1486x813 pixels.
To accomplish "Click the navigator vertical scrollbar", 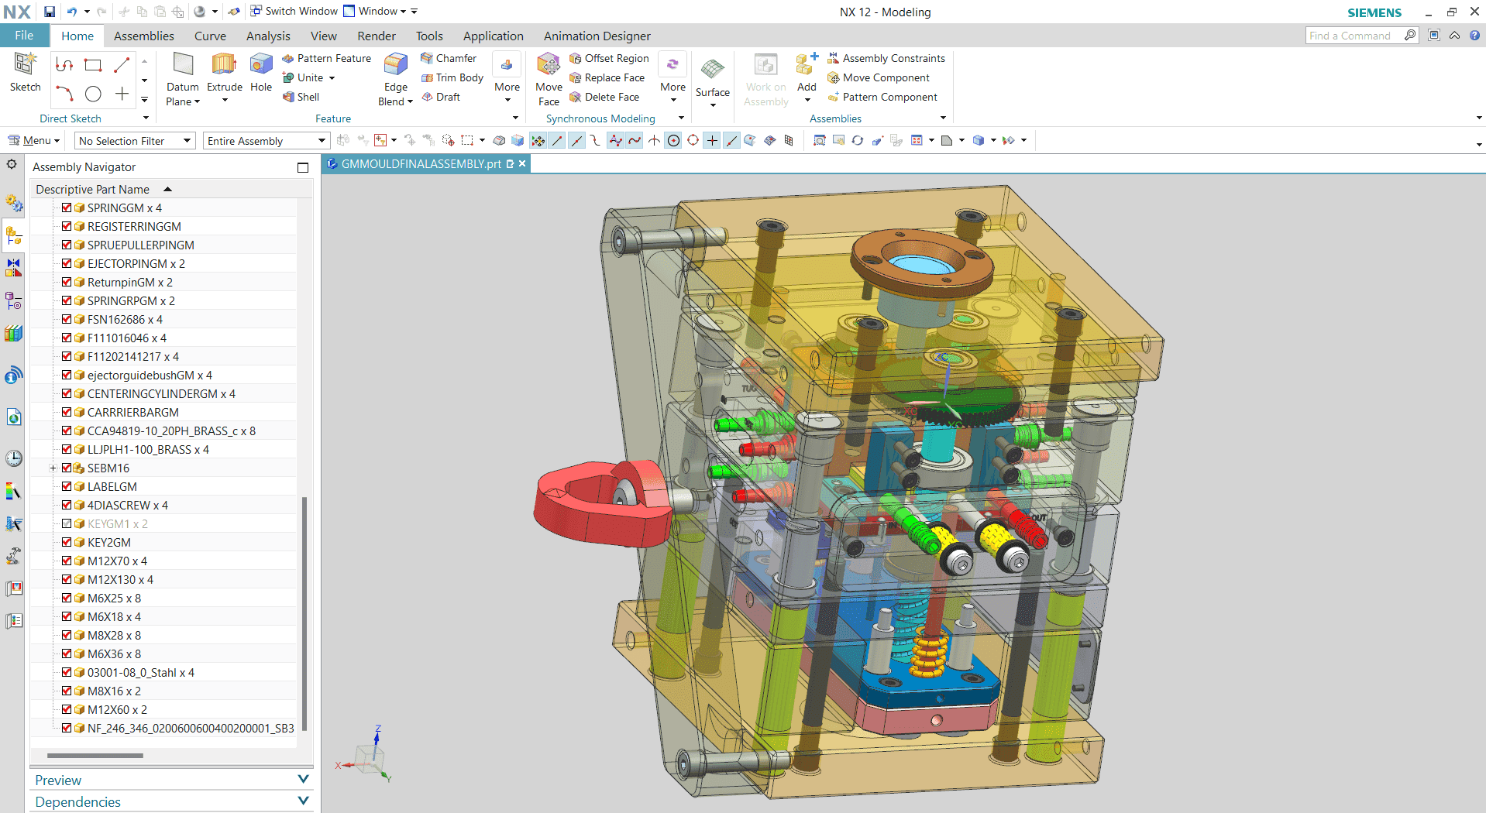I will [304, 613].
